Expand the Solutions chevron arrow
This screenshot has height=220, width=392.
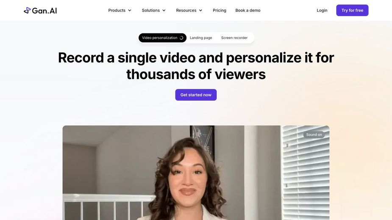164,11
